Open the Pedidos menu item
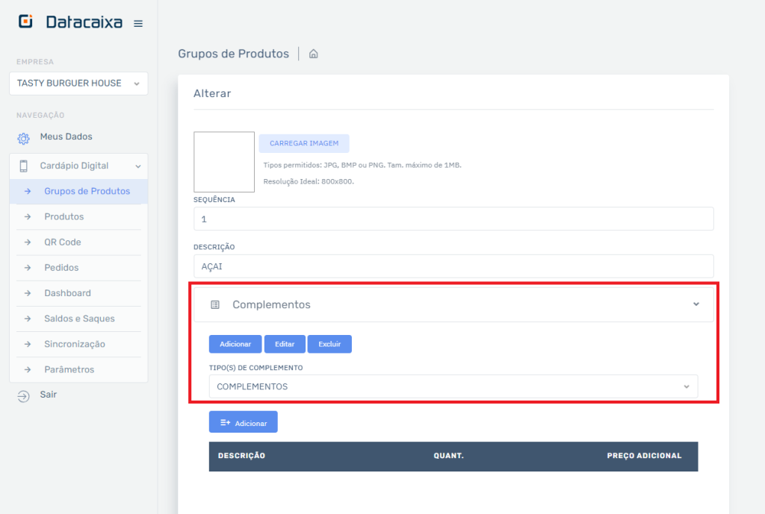Screen dimensions: 765x514 [x=61, y=268]
